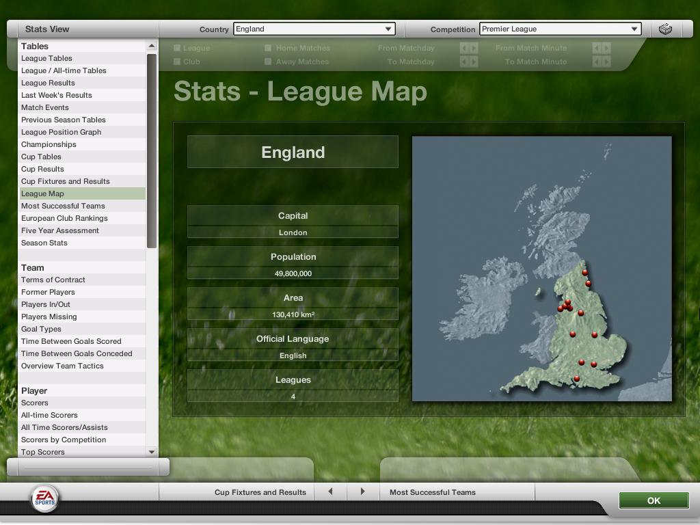Click the Cup Fixtures and Results link

point(65,181)
